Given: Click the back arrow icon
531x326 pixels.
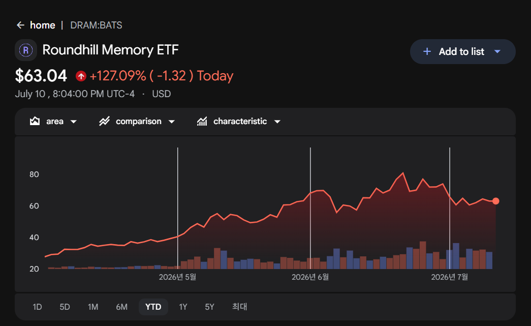Looking at the screenshot, I should click(x=21, y=25).
